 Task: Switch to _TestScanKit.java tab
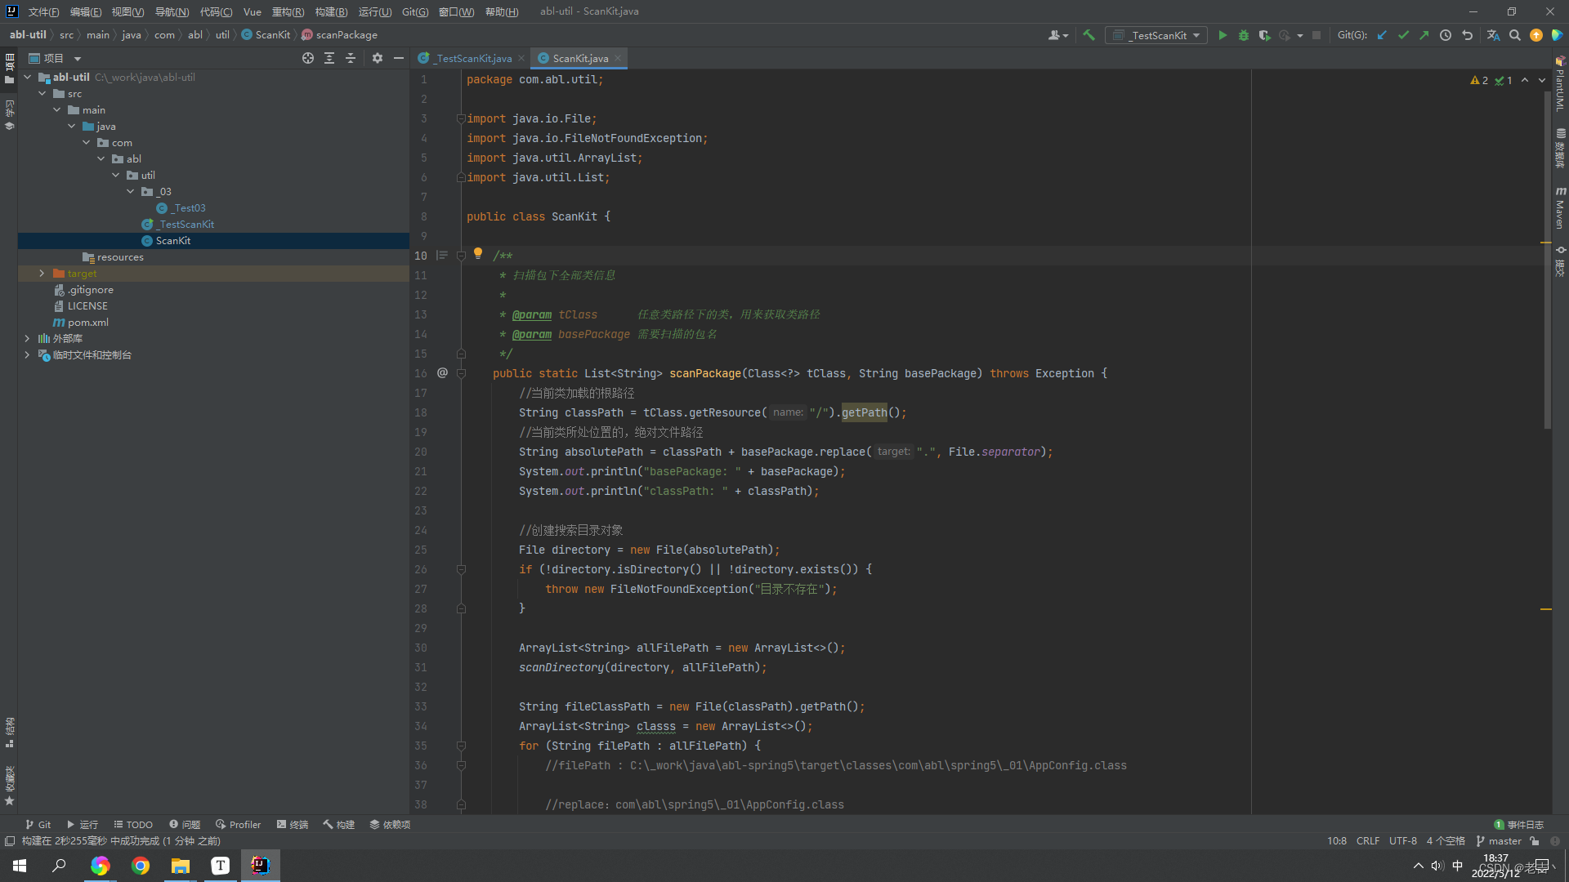click(471, 58)
